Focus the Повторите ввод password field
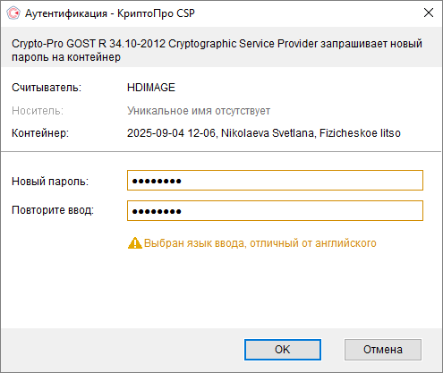Screen dimensions: 443x373 tap(275, 211)
